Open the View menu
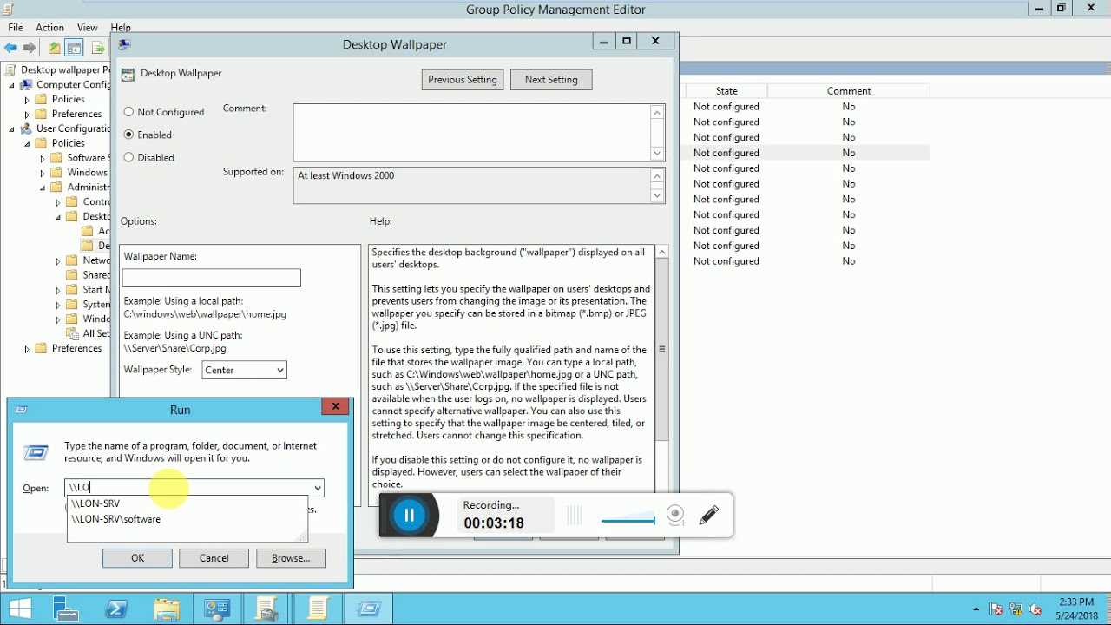 click(88, 28)
